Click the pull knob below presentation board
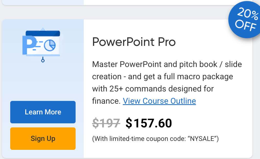Screen dimensions: 260x159 coord(43,60)
